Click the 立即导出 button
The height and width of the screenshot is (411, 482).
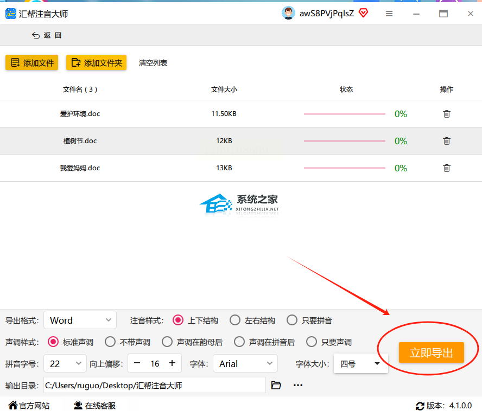432,352
